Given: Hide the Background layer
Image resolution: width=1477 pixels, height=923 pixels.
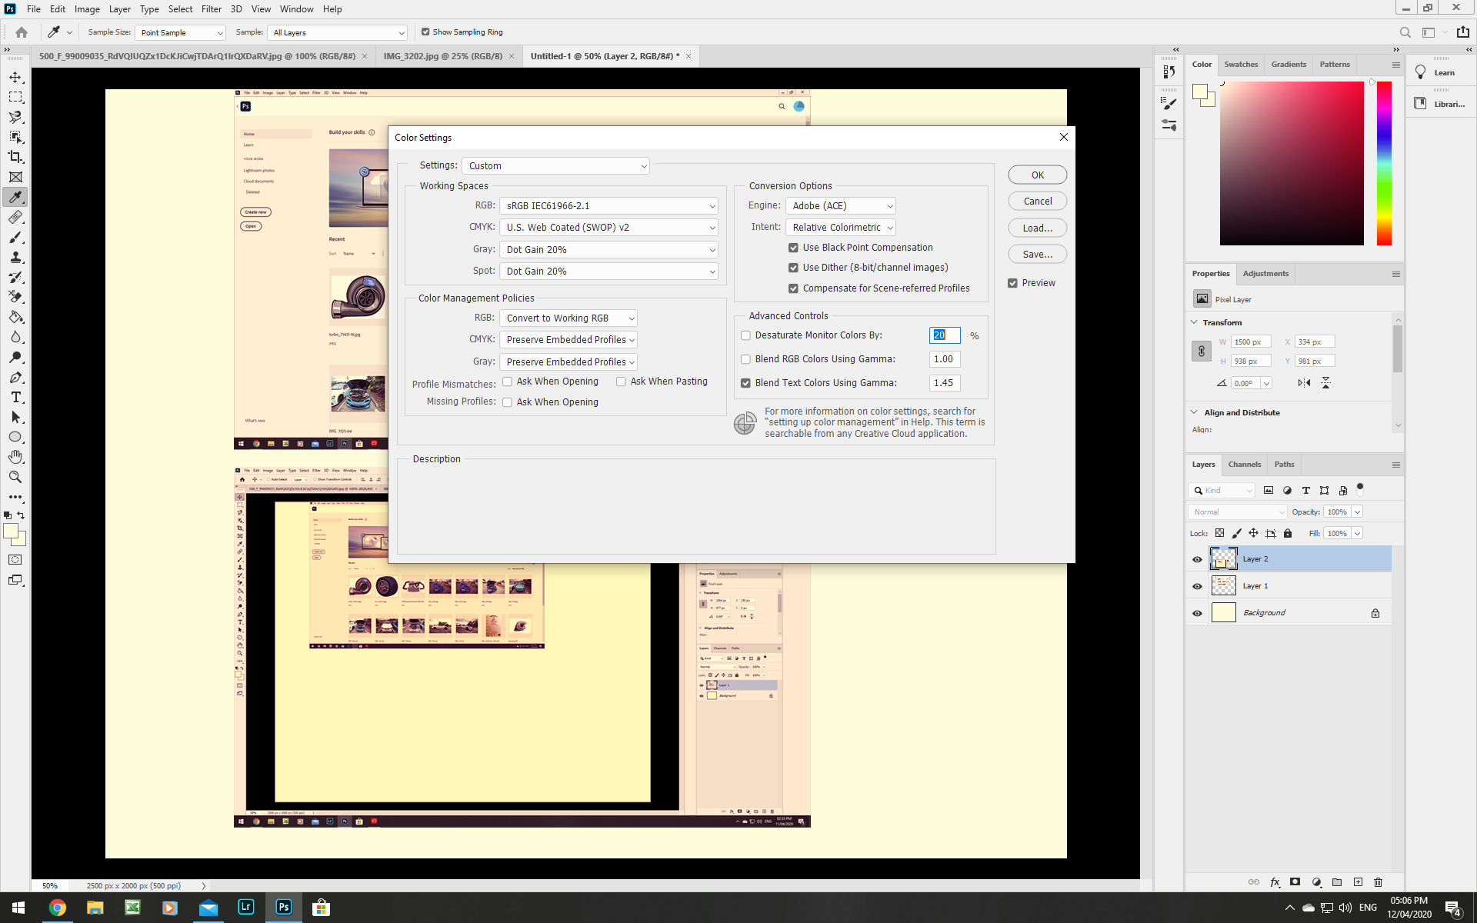Looking at the screenshot, I should pyautogui.click(x=1197, y=612).
